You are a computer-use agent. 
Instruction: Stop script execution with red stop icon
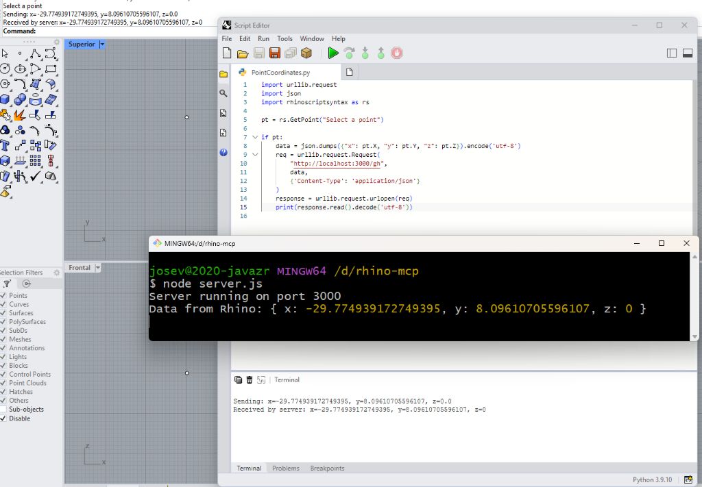click(397, 53)
